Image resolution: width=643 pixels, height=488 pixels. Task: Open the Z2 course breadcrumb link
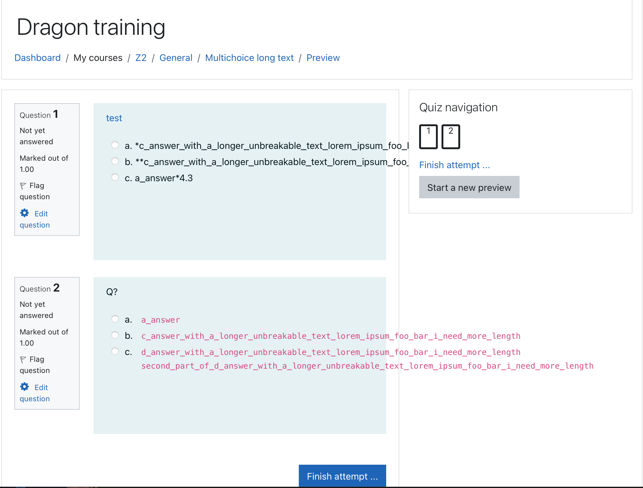(x=141, y=58)
